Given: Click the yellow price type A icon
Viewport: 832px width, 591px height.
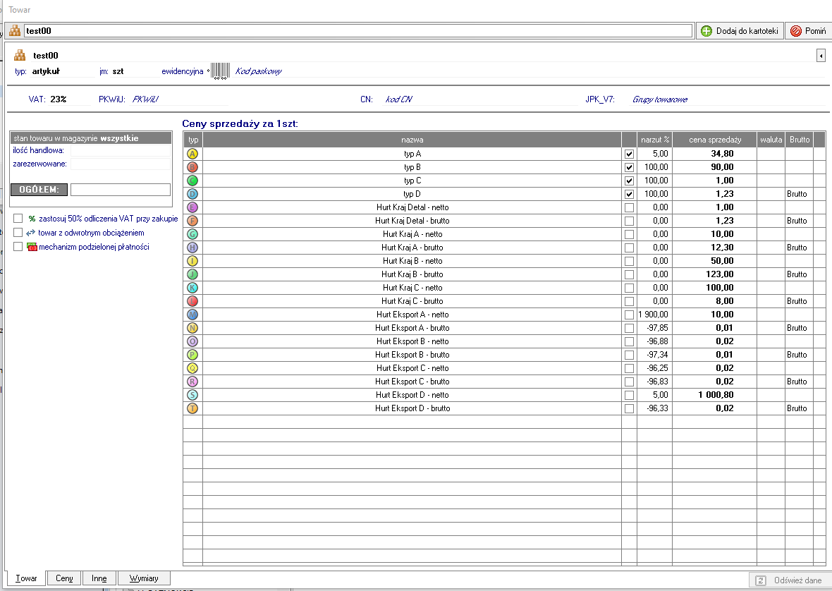Looking at the screenshot, I should click(x=192, y=154).
